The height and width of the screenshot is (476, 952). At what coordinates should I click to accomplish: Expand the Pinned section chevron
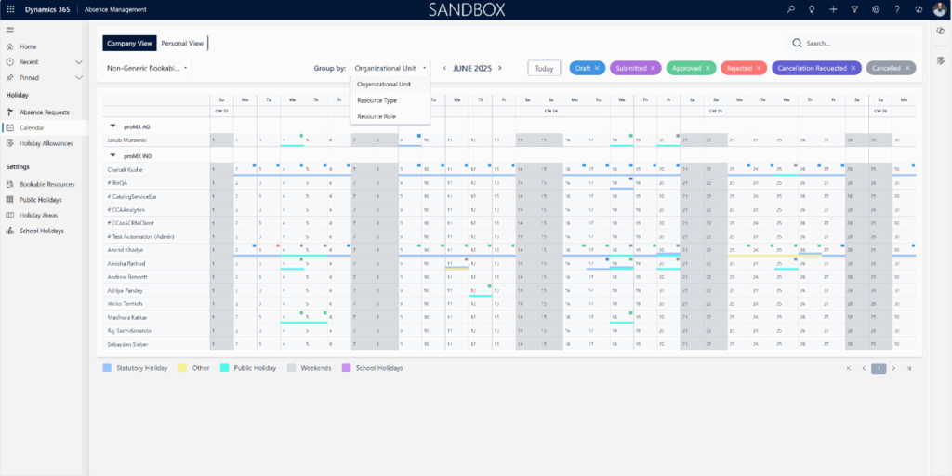[x=79, y=78]
